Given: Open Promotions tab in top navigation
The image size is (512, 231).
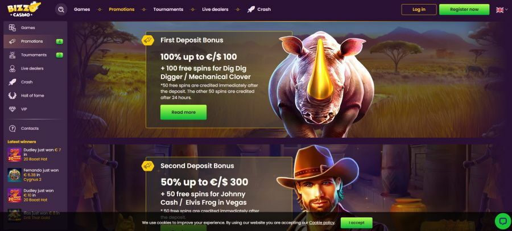Looking at the screenshot, I should (122, 10).
